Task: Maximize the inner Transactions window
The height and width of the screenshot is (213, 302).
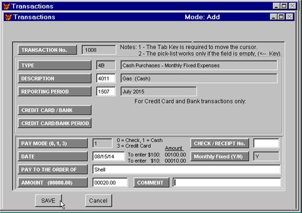Action: coord(281,17)
